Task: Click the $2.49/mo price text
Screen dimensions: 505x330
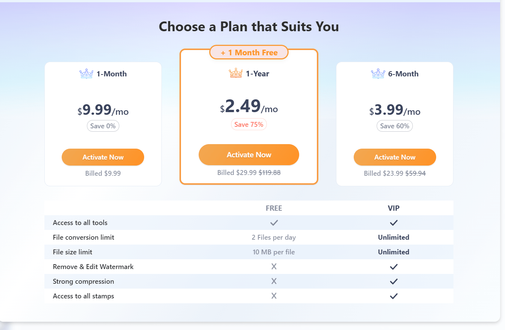Action: click(x=249, y=106)
